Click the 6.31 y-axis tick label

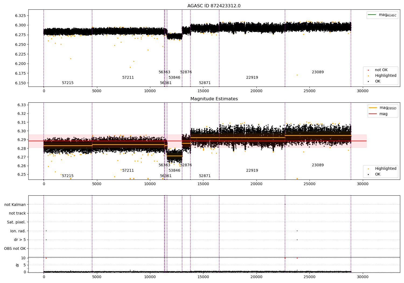pyautogui.click(x=22, y=122)
